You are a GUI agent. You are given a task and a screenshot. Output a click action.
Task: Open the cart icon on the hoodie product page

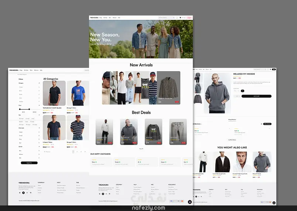270,69
